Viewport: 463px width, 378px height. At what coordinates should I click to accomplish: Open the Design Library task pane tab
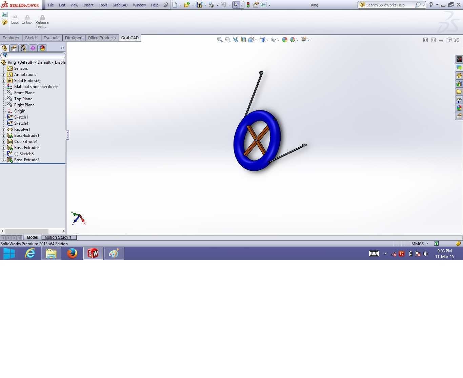coord(459,84)
